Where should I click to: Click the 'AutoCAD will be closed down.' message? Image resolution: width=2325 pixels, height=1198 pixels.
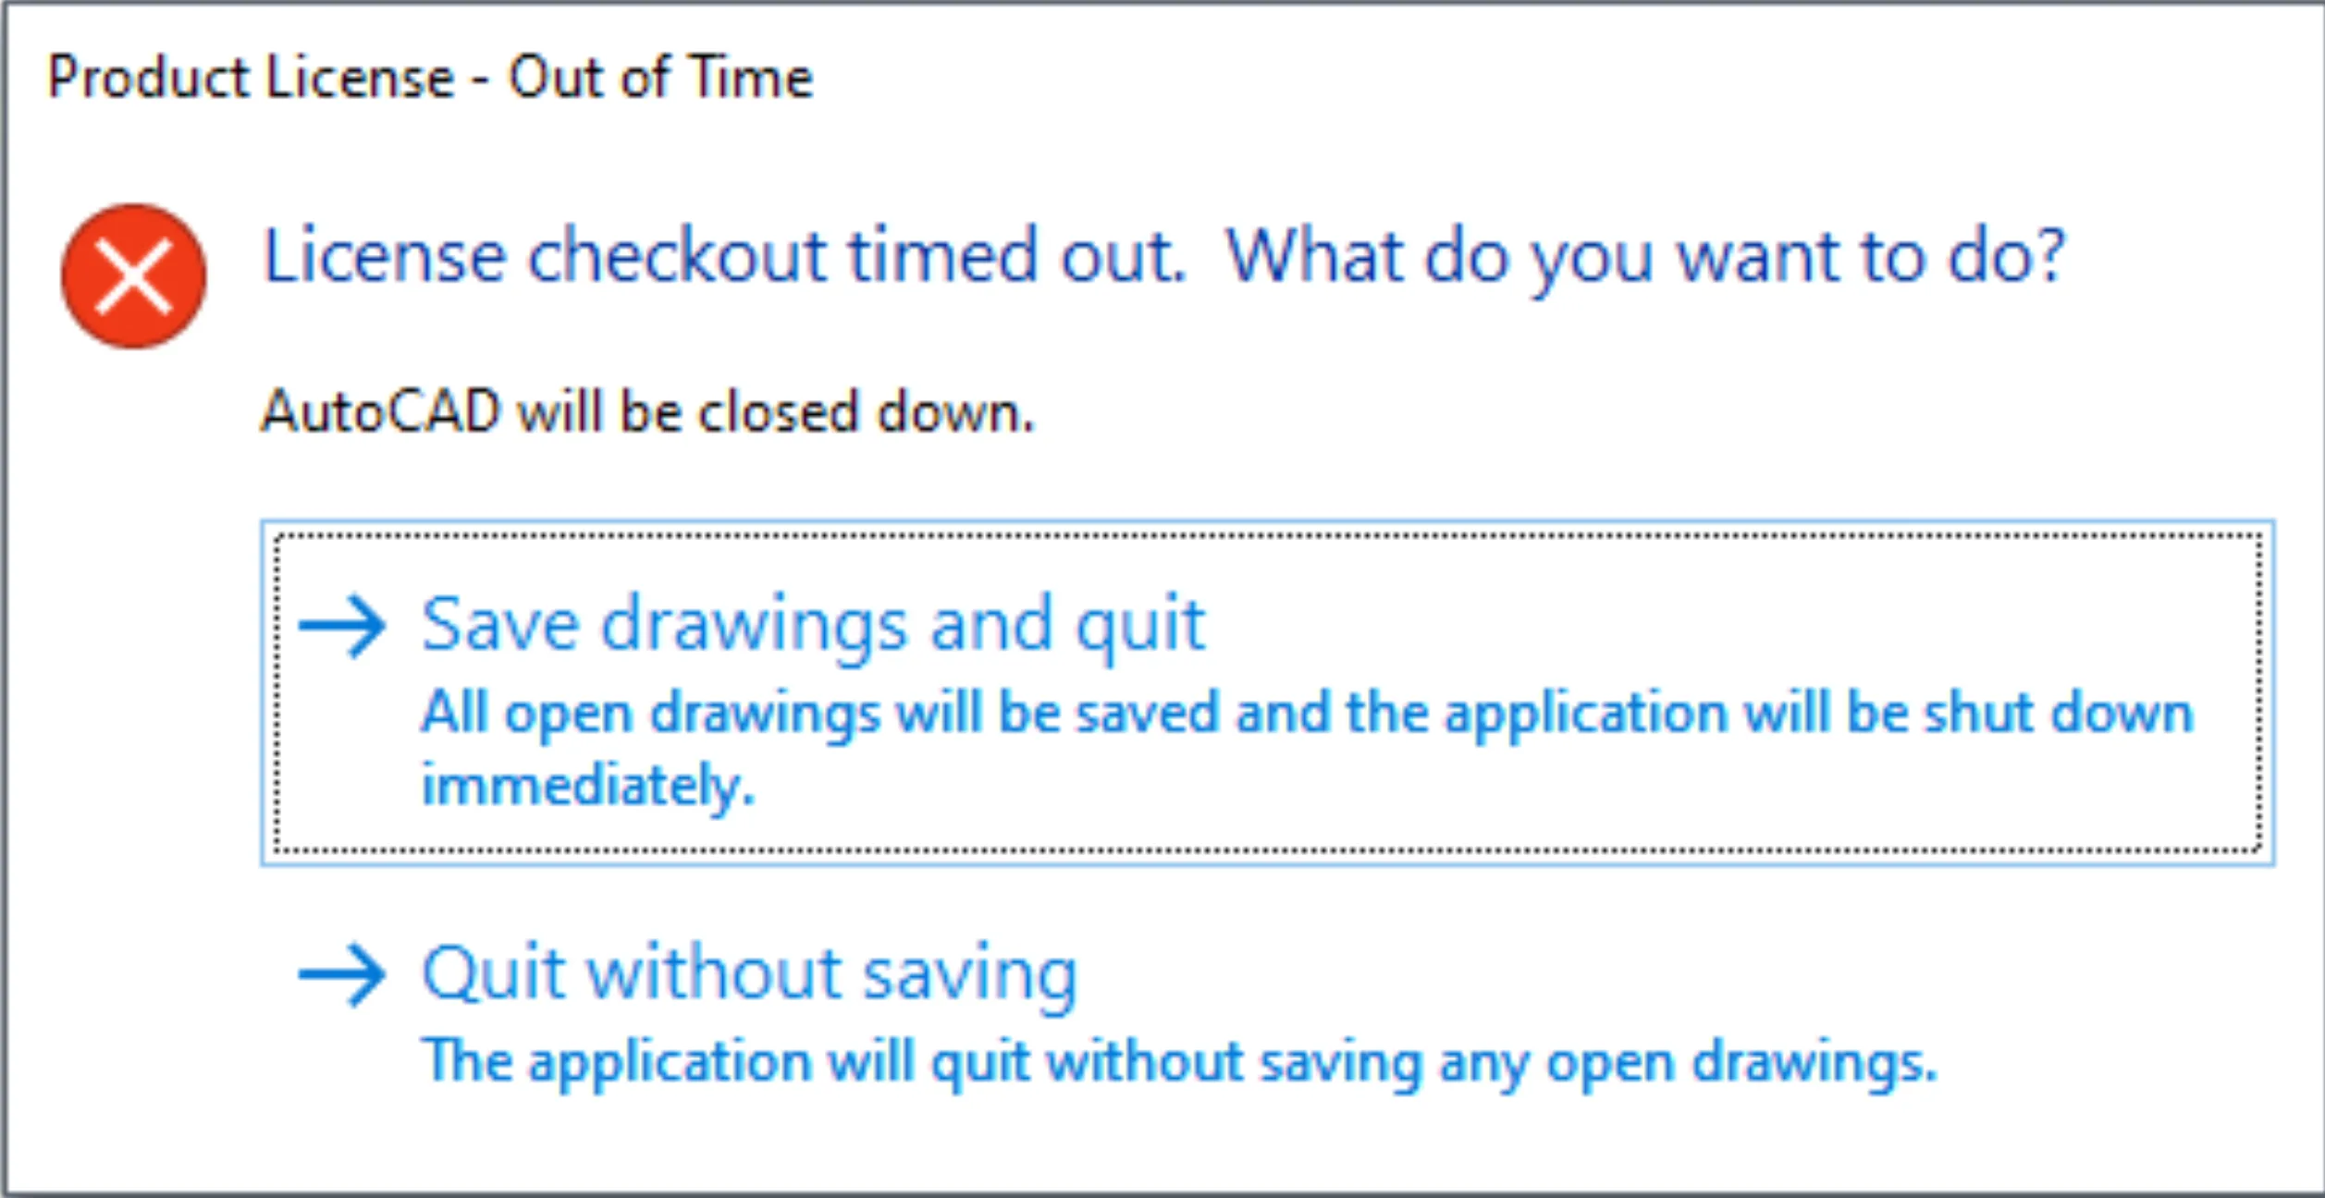pyautogui.click(x=647, y=411)
